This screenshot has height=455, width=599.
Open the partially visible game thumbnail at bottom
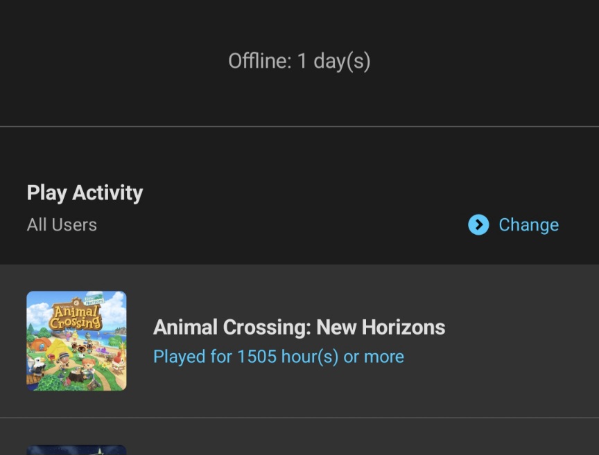point(76,449)
